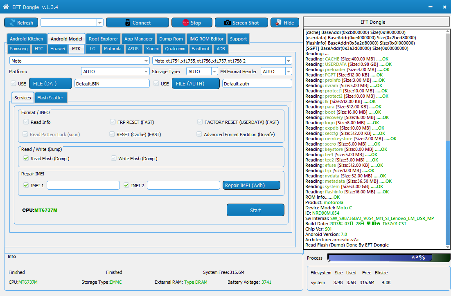Switch to Root Explorer tab
Screen dimensions: 451x296
tap(103, 39)
